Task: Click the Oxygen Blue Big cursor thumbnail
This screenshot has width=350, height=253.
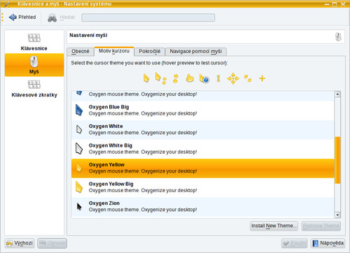Action: [x=79, y=110]
